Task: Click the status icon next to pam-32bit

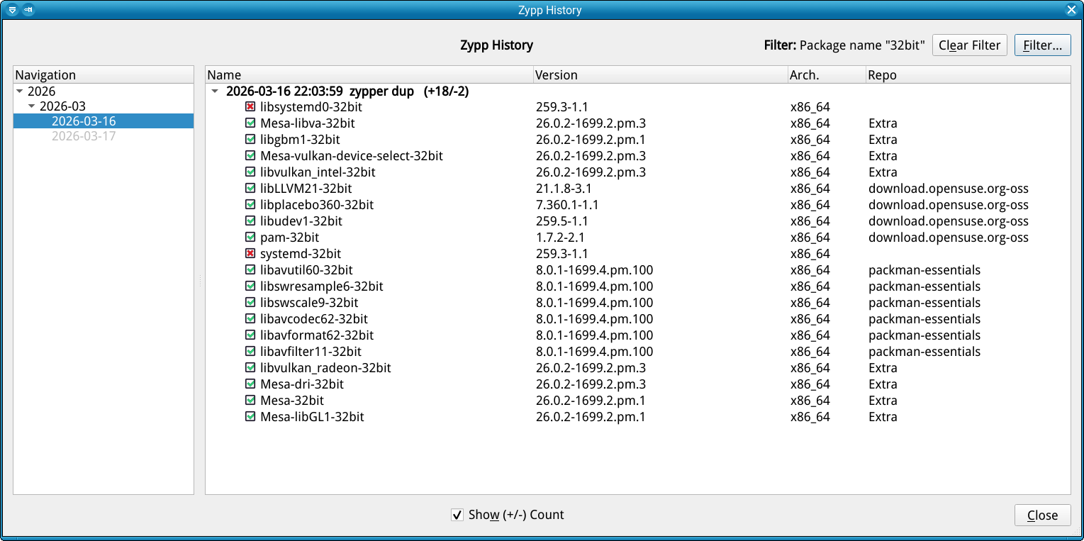Action: coord(250,238)
